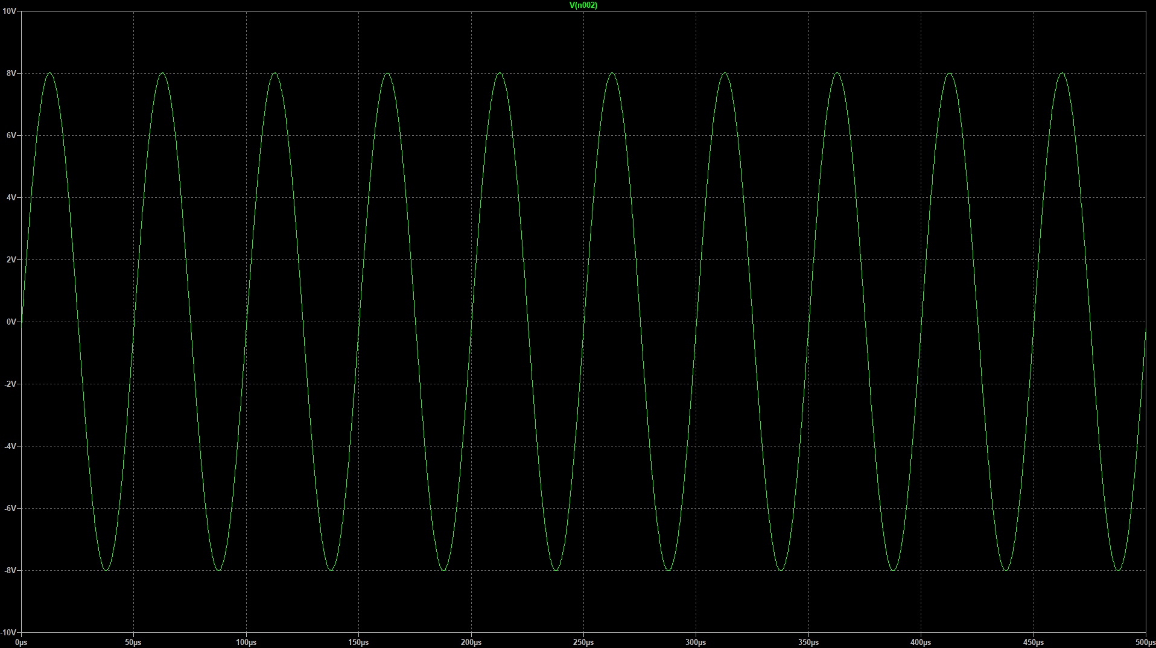Image resolution: width=1156 pixels, height=648 pixels.
Task: Click the 250µs time axis label
Action: (583, 643)
